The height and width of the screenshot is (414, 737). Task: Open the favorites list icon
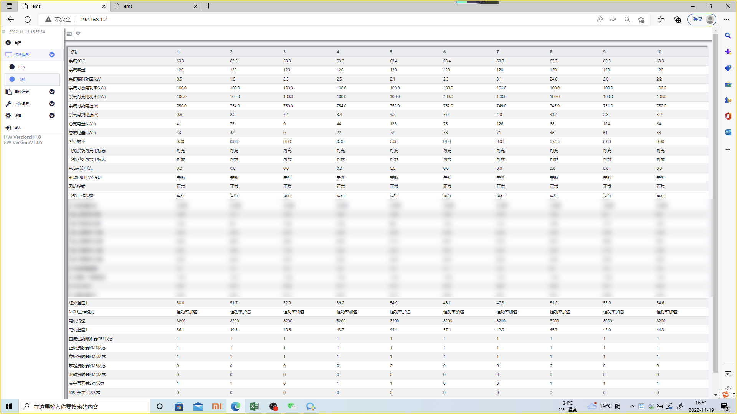click(661, 20)
